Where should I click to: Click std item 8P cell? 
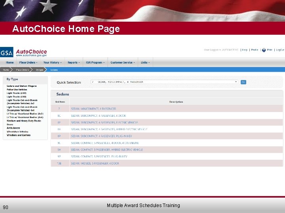[60, 136]
